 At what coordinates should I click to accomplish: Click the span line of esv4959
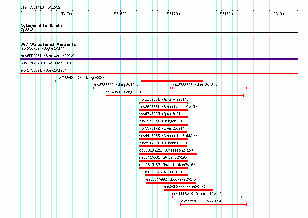pyautogui.click(x=175, y=96)
